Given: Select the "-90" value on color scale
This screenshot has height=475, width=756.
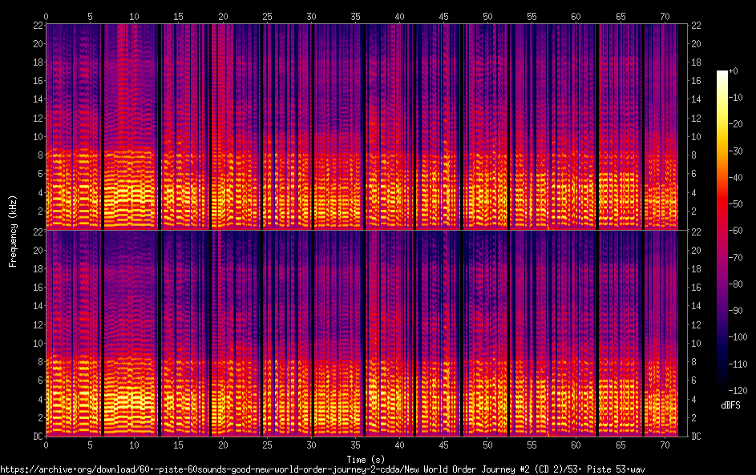Looking at the screenshot, I should click(x=735, y=311).
